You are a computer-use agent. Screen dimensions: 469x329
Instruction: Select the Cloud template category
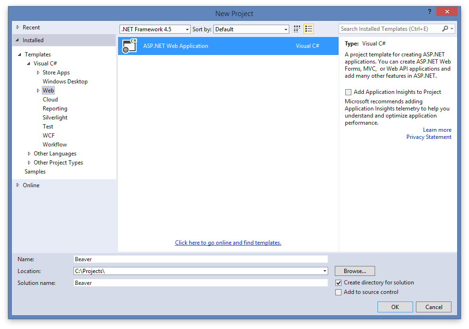point(50,99)
